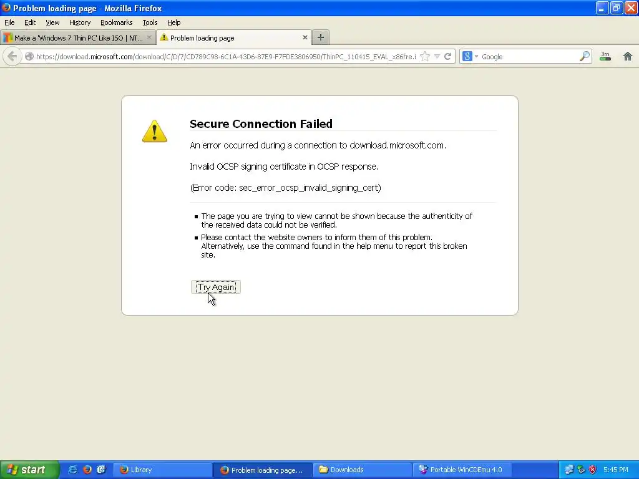
Task: Click the Try Again button
Action: pos(216,287)
